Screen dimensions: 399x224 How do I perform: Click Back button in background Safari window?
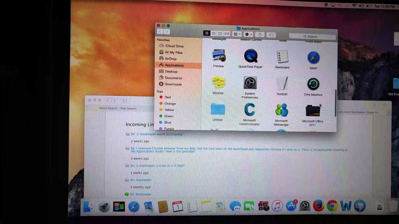point(108,100)
